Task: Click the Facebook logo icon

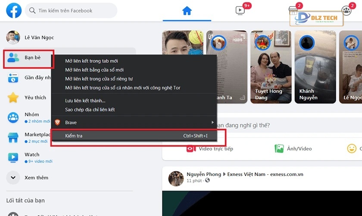Action: point(13,11)
